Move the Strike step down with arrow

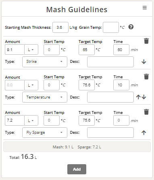(x=144, y=62)
